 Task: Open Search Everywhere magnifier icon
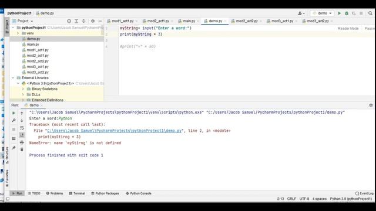[x=370, y=13]
